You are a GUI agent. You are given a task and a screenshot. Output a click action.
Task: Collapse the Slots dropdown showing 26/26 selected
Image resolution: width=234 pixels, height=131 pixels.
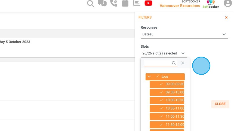click(x=164, y=53)
